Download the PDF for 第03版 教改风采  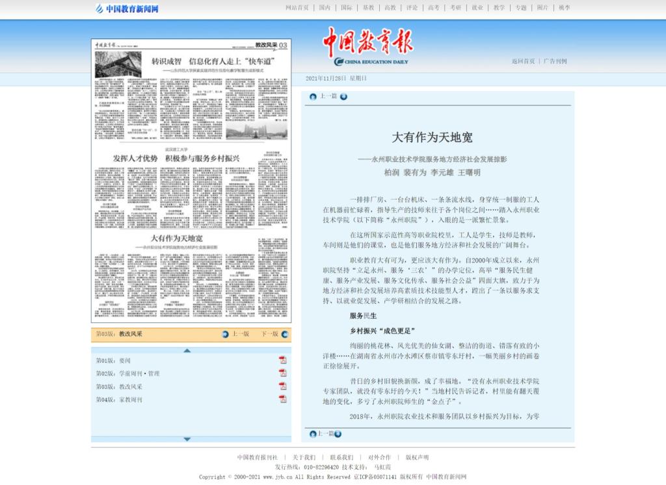[283, 386]
